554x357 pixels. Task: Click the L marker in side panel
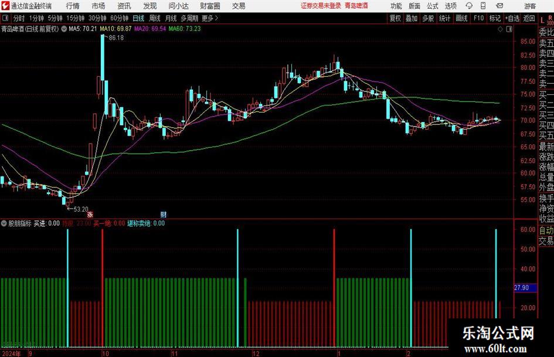pos(542,21)
